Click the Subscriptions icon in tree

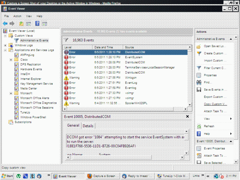tap(11, 122)
